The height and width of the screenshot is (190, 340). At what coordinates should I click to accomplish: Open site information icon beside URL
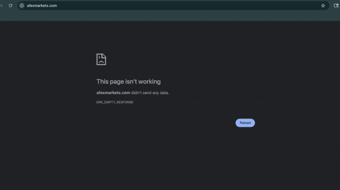point(21,5)
